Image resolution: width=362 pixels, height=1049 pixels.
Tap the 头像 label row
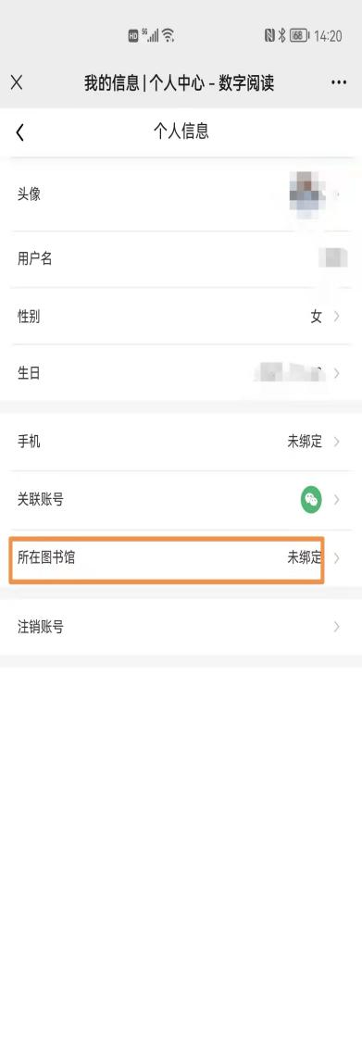click(x=181, y=194)
